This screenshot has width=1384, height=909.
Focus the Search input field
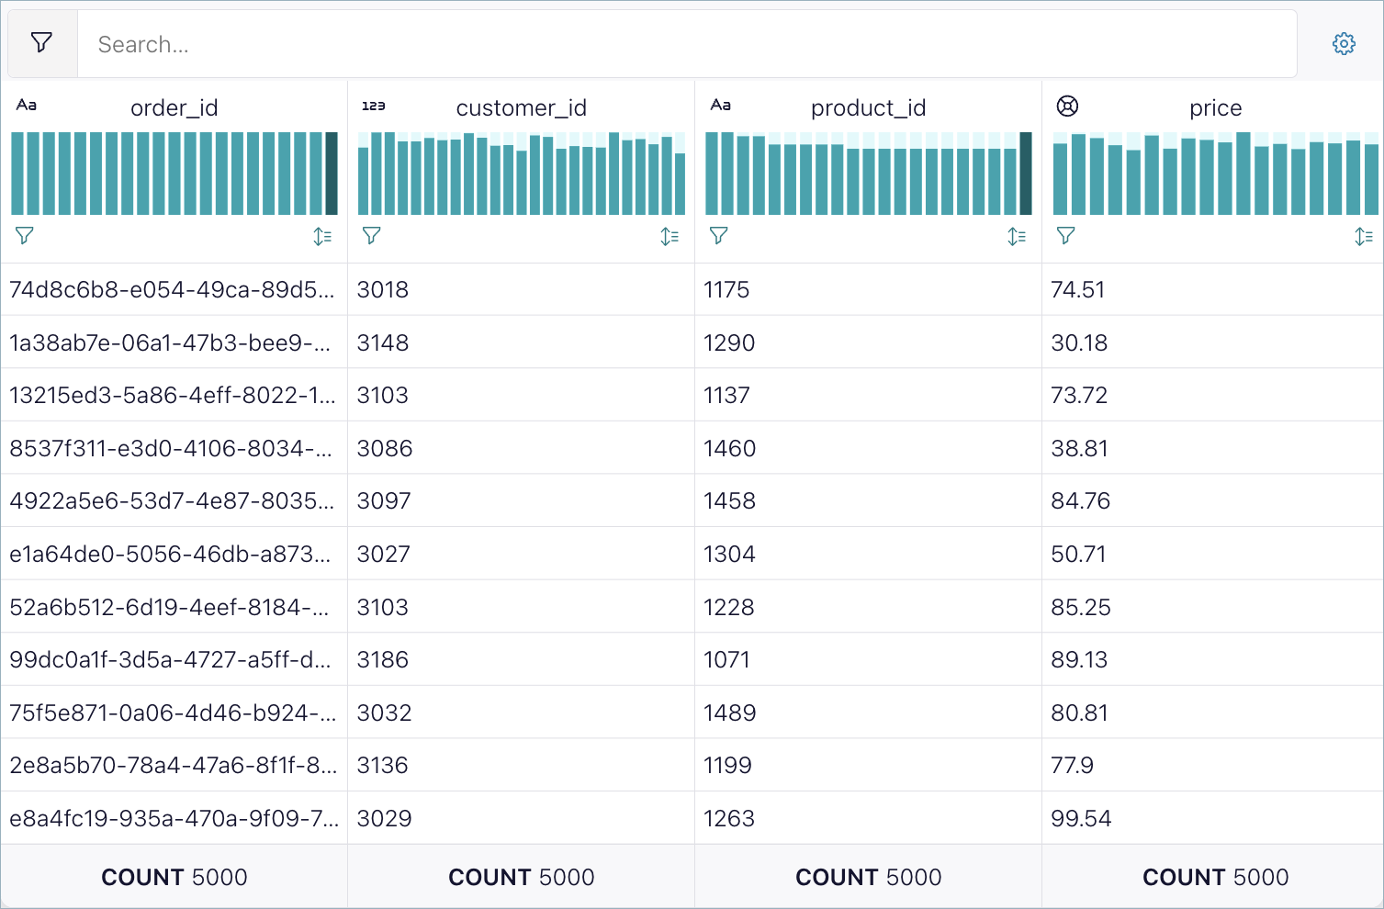click(x=686, y=44)
